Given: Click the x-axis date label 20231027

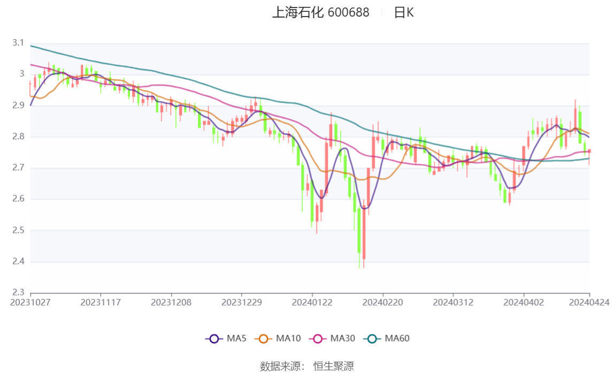Looking at the screenshot, I should tap(30, 302).
